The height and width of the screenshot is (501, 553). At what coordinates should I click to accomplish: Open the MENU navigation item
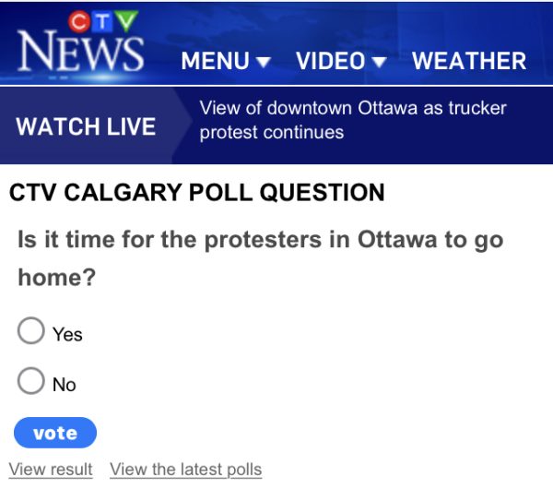pyautogui.click(x=216, y=62)
